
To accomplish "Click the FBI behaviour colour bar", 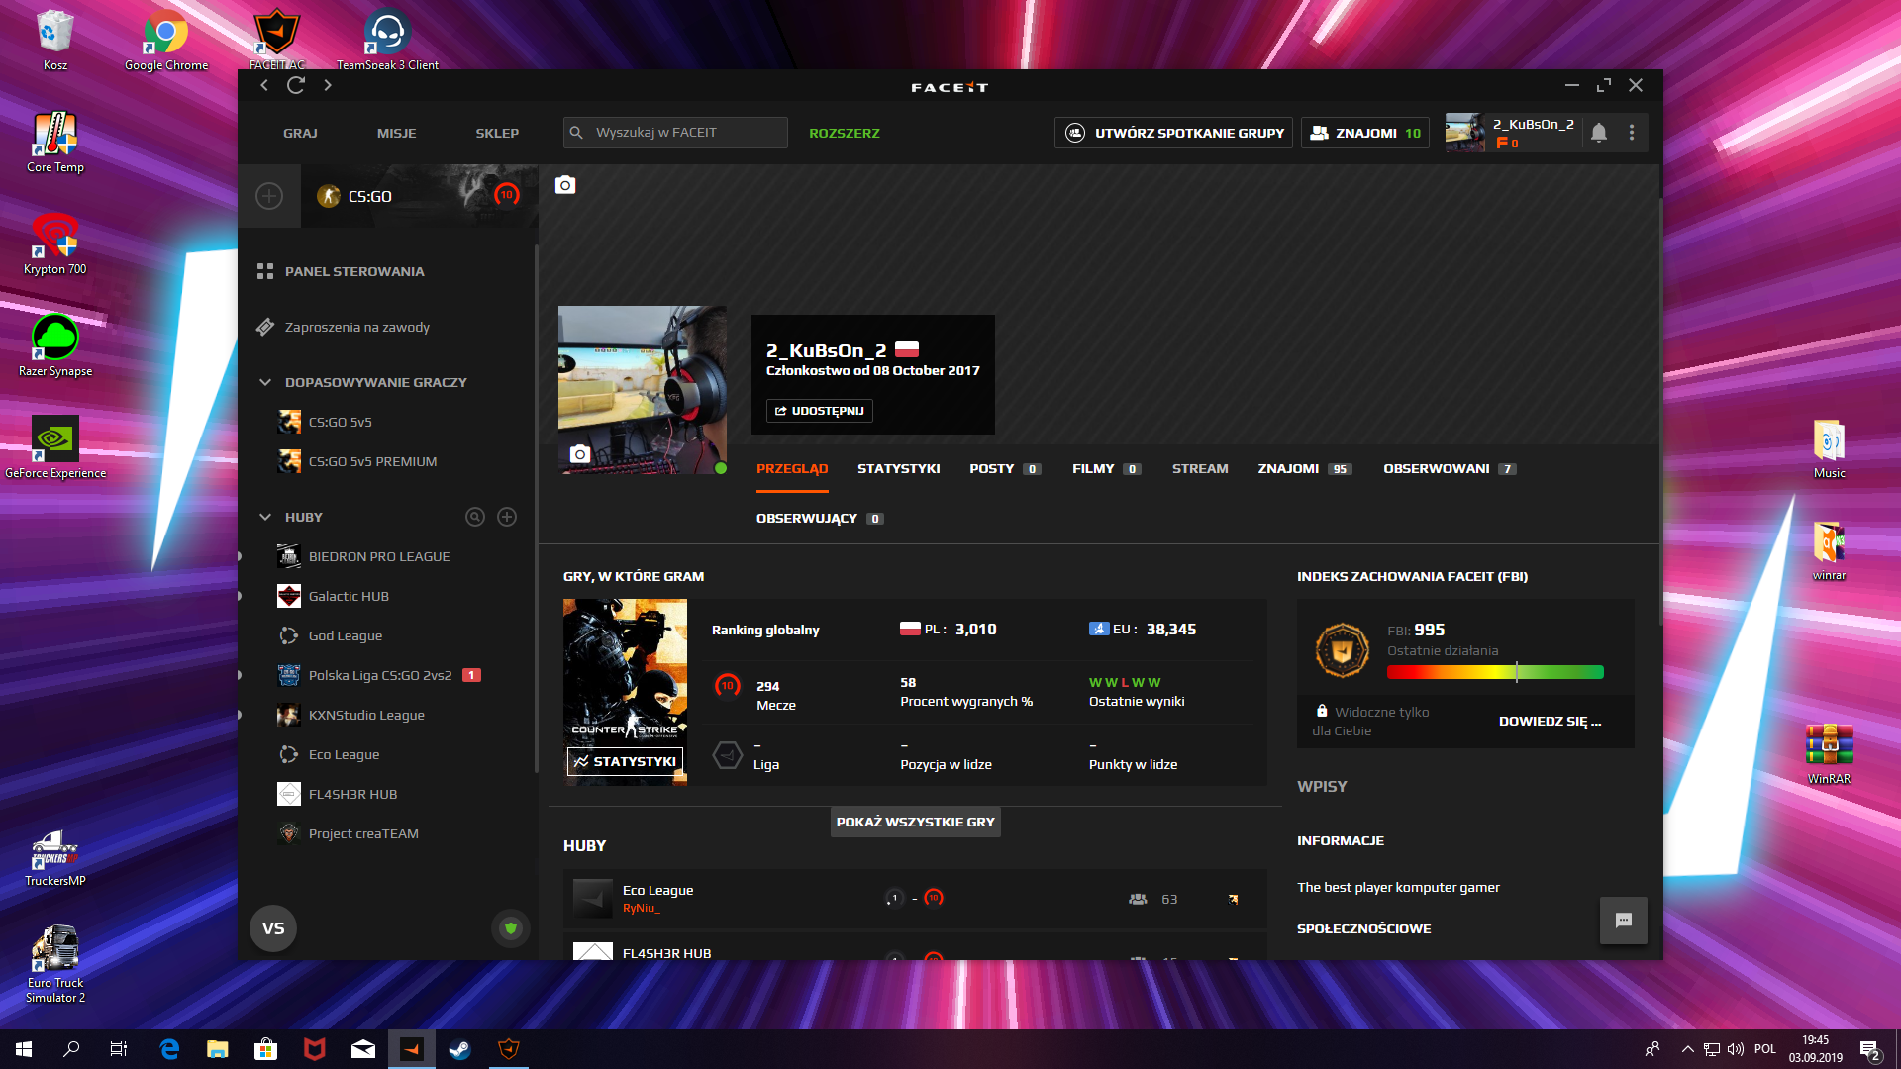I will (1495, 673).
